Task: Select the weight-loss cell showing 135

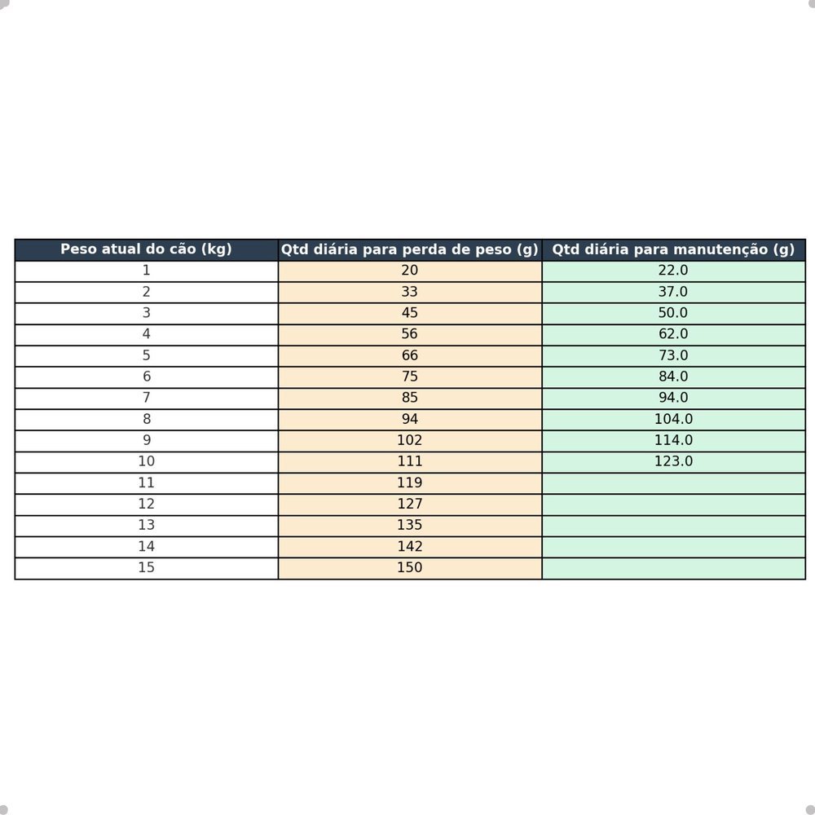Action: coord(409,525)
